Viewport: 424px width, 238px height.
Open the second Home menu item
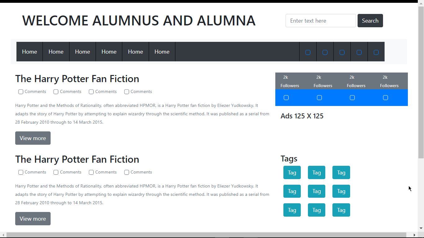[x=56, y=52]
